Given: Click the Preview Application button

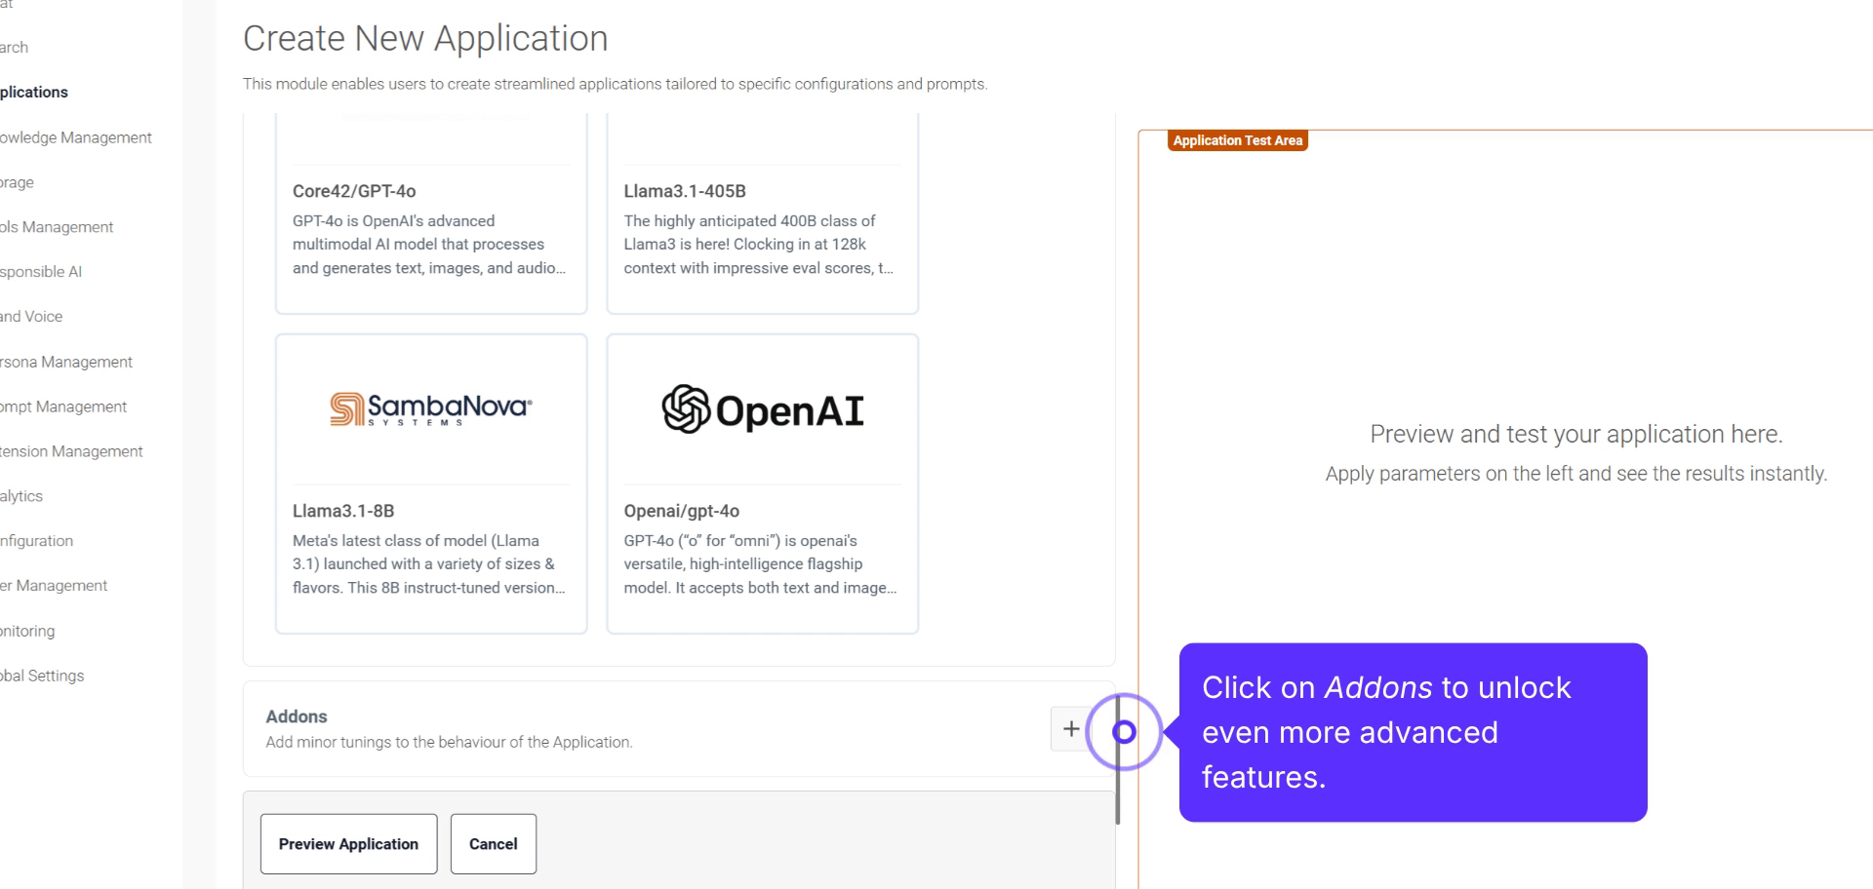Looking at the screenshot, I should [348, 844].
